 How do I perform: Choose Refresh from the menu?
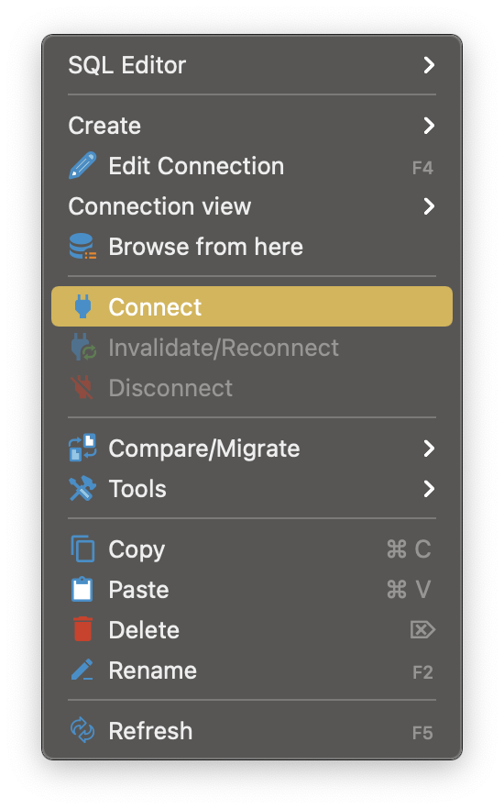pyautogui.click(x=252, y=730)
